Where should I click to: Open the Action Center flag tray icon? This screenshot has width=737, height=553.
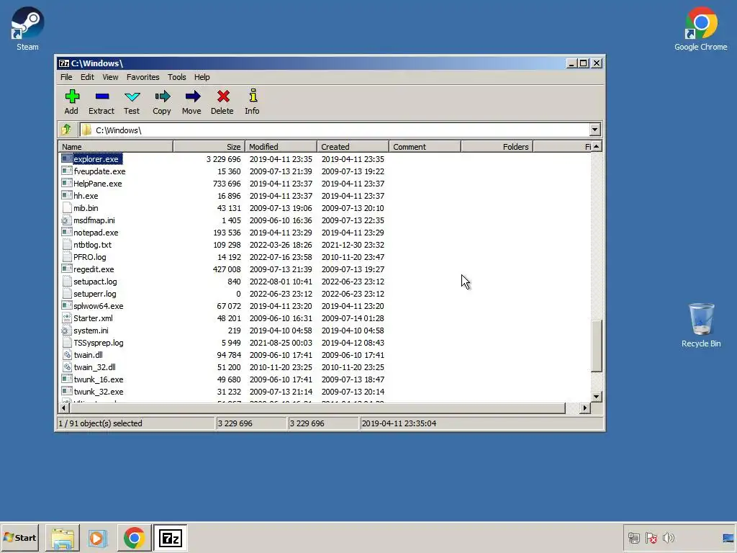point(651,537)
